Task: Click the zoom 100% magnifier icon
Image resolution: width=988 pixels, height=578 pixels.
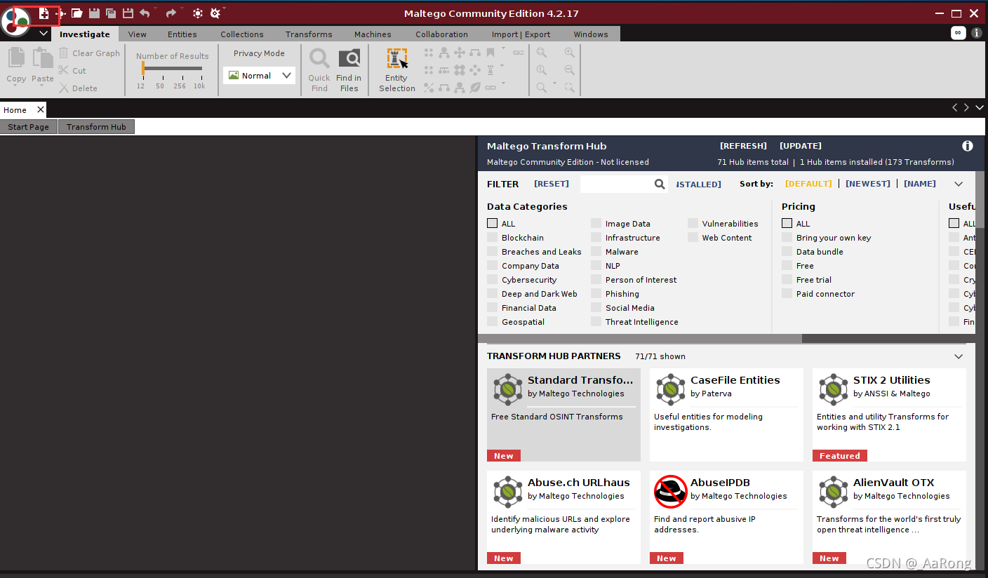Action: point(542,70)
